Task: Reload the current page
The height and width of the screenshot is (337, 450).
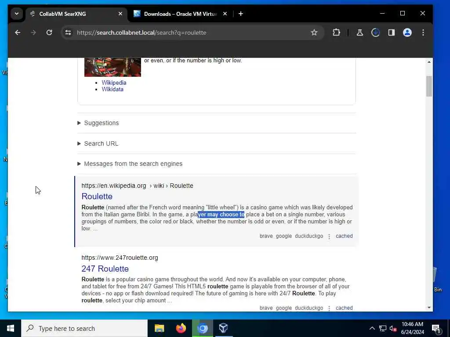Action: point(49,32)
